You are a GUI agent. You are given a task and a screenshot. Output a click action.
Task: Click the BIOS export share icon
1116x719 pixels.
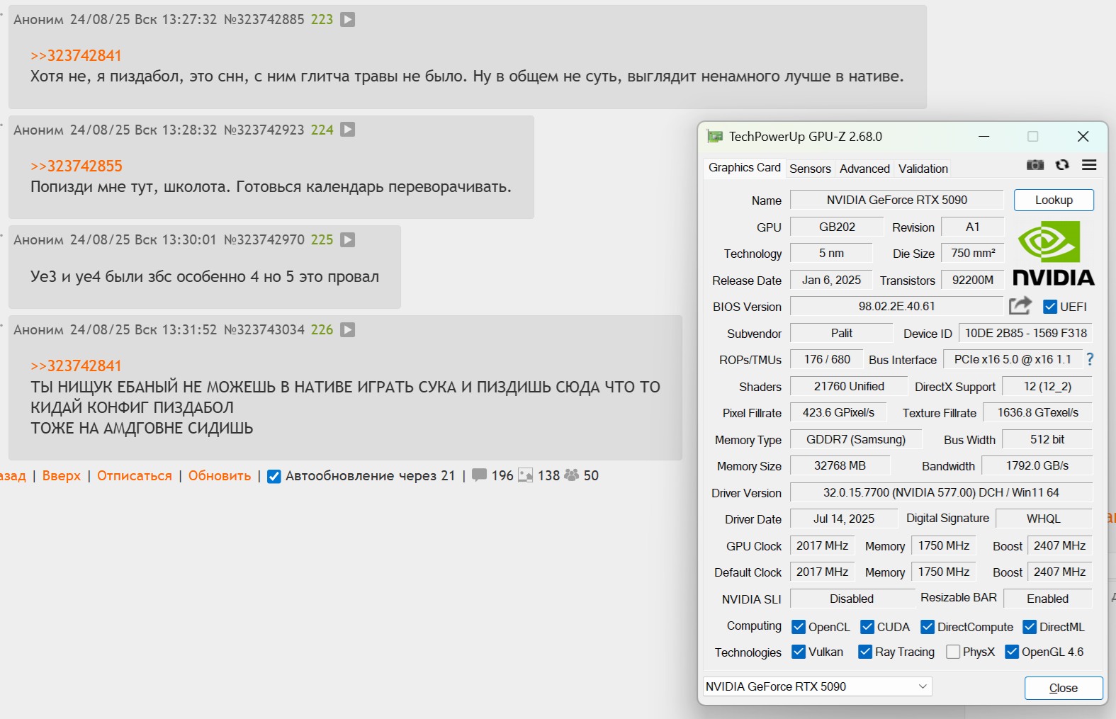[x=1020, y=305]
